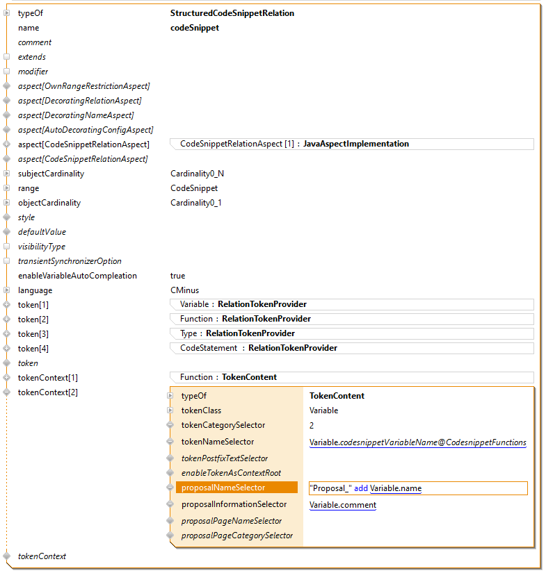546x573 pixels.
Task: Collapse the tokenContext[2] entry
Action: 7,392
